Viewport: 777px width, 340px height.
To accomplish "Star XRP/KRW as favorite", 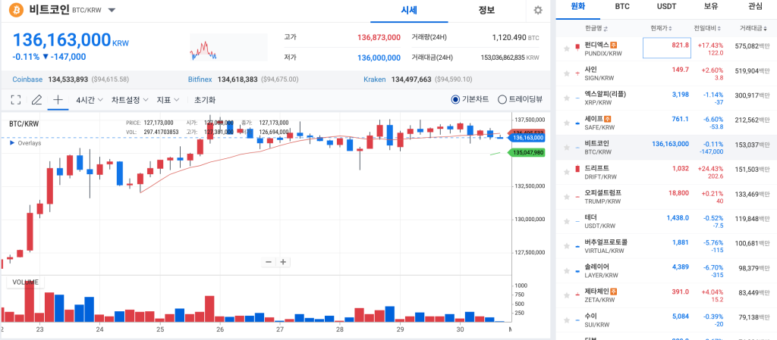I will click(566, 98).
